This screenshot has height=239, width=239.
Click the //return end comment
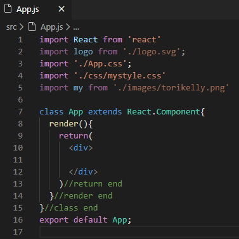point(93,184)
